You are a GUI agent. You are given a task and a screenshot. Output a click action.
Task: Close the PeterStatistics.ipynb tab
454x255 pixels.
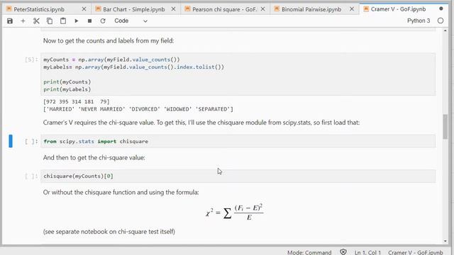pyautogui.click(x=84, y=9)
